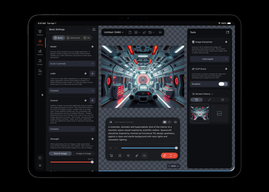Switch to the Projects sidebar panel
The image size is (269, 192).
[x=40, y=33]
